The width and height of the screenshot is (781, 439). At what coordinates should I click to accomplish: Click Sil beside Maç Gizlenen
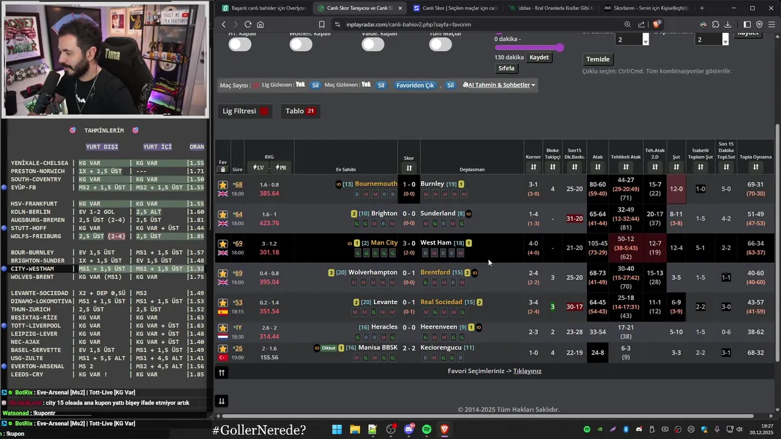pyautogui.click(x=381, y=85)
